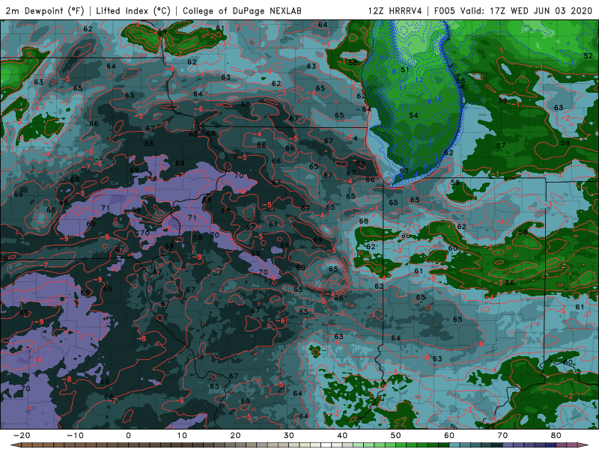
Task: Click the blue '12' lifted index label
Action: pos(419,80)
